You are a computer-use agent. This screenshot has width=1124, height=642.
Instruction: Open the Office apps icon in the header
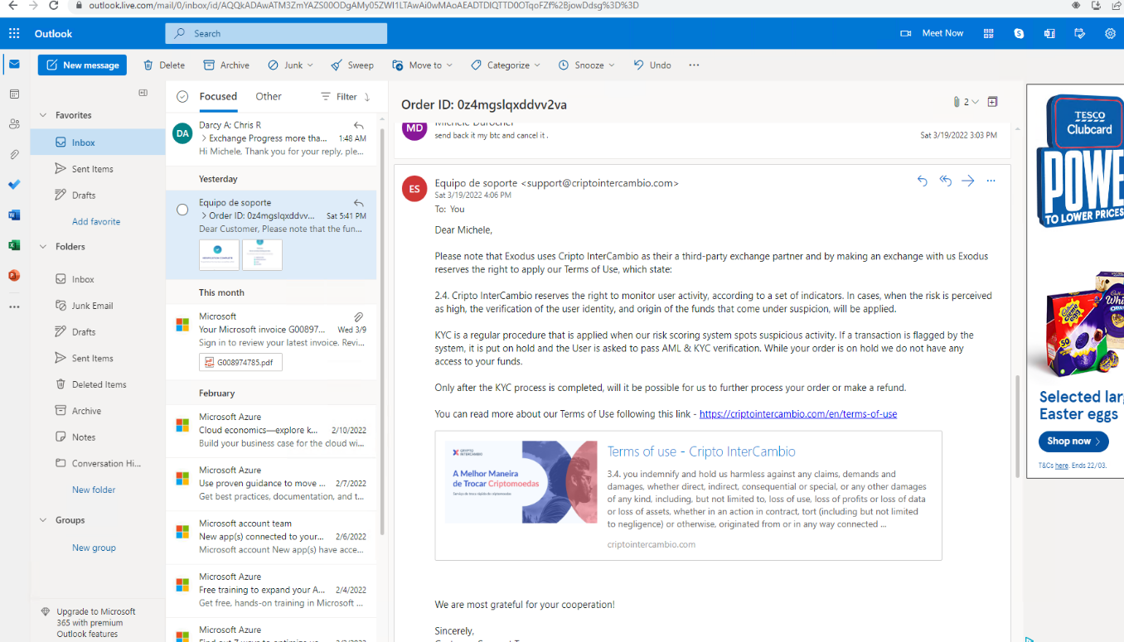(1049, 34)
